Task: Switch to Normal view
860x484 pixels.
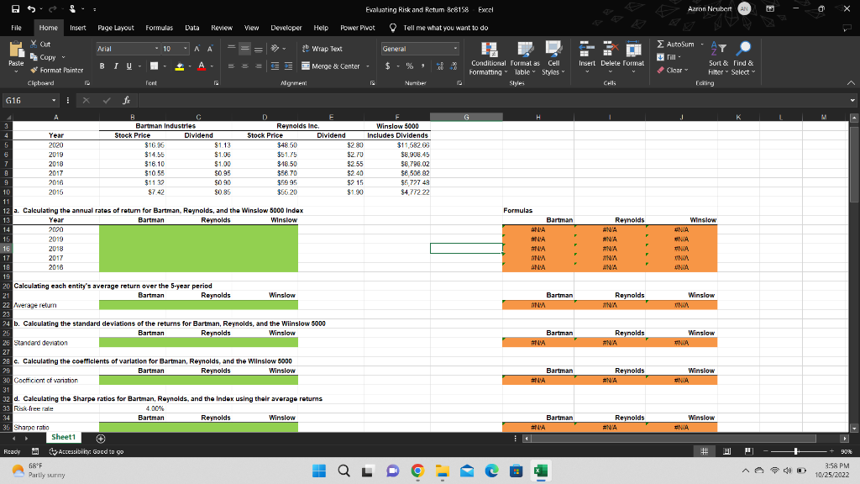Action: click(705, 451)
